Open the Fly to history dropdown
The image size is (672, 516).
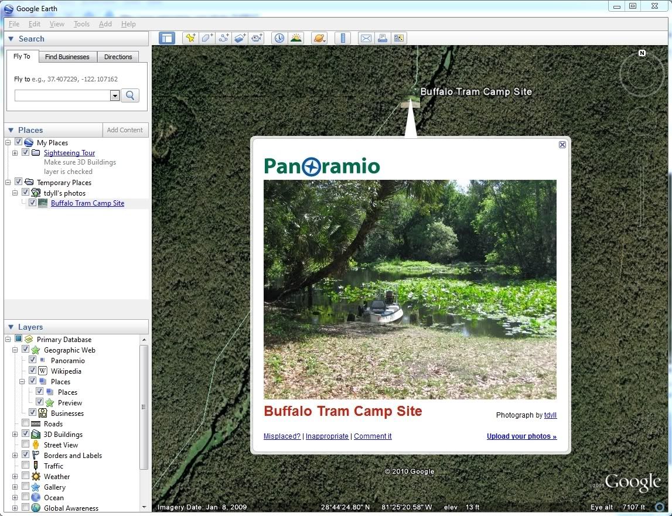114,95
